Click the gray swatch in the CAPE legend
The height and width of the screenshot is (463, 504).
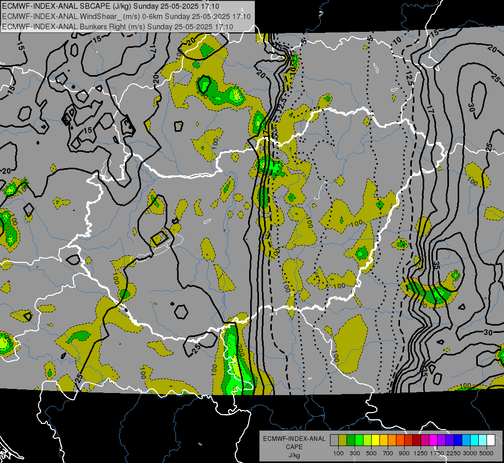pyautogui.click(x=334, y=440)
